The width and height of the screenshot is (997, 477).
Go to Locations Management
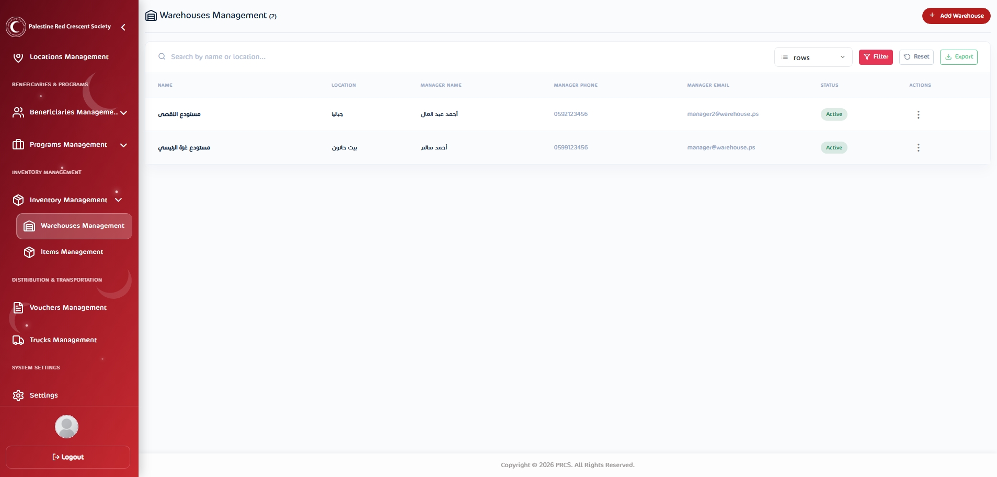(x=69, y=57)
